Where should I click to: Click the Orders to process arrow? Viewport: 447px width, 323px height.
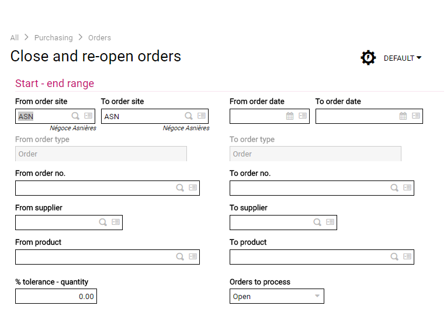317,296
